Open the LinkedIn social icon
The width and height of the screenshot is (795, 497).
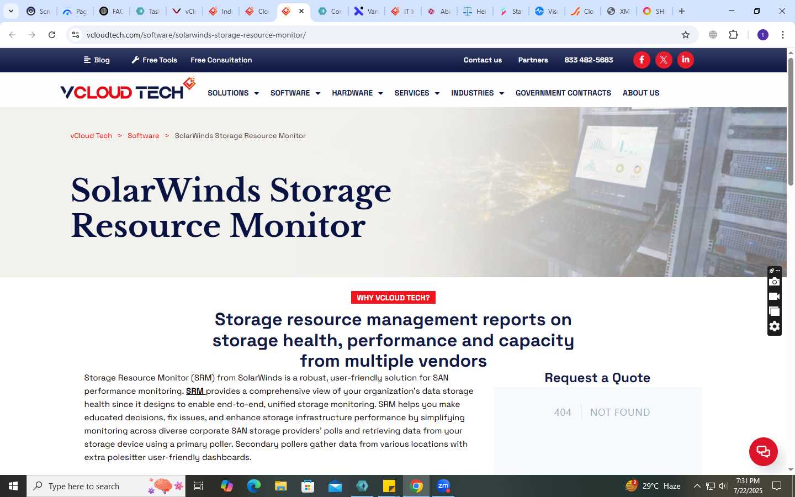686,60
